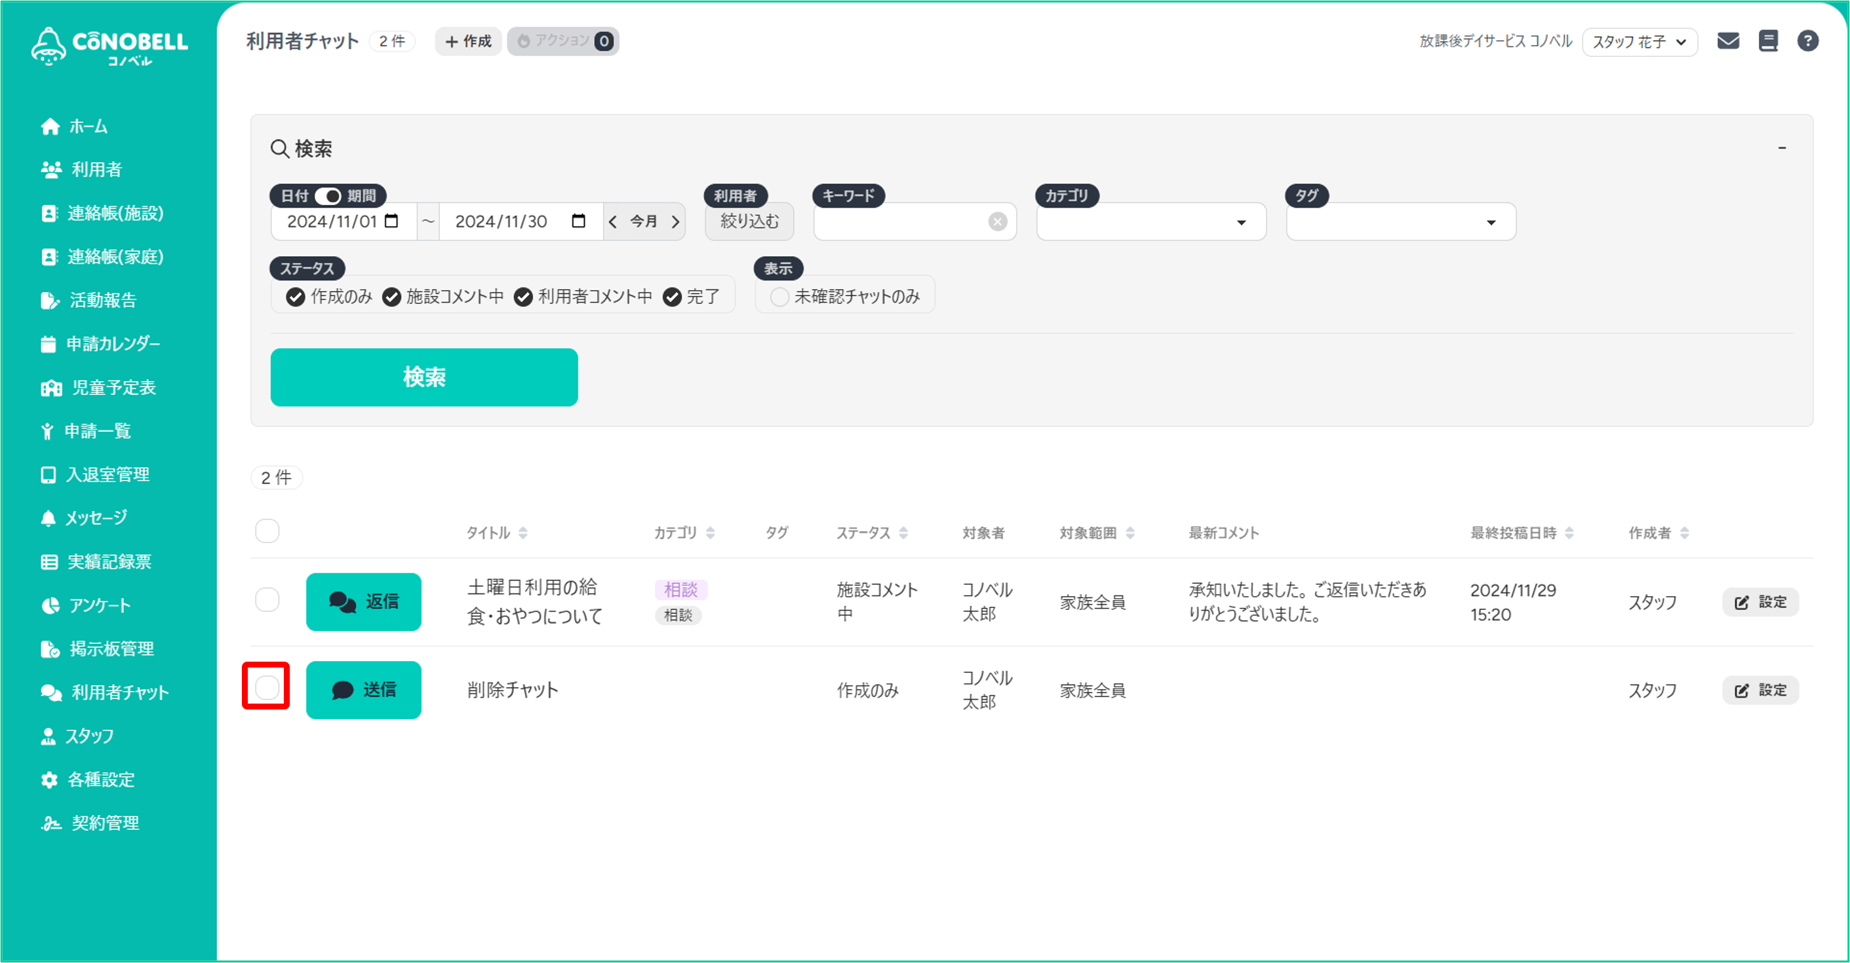This screenshot has height=963, width=1850.
Task: Open 連絡帳(家庭) in sidebar
Action: 102,257
